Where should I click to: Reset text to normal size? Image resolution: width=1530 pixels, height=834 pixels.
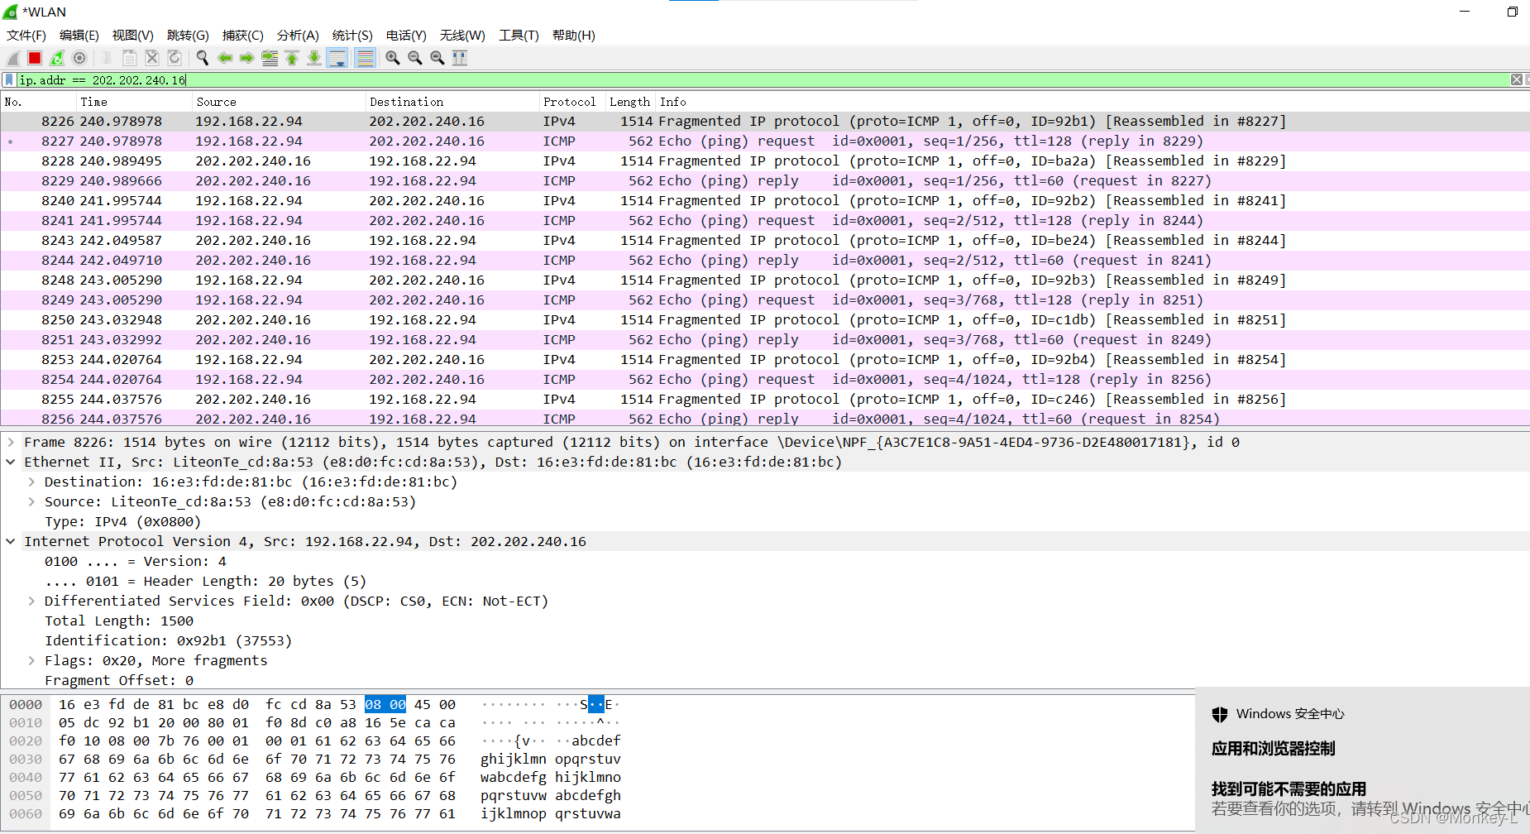click(437, 58)
